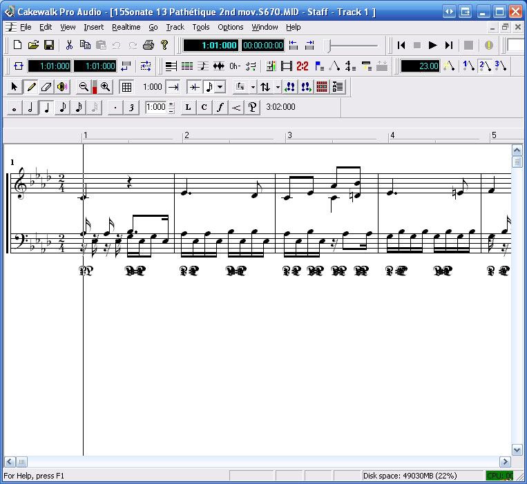
Task: Activate the Scrub speaker tool
Action: pyautogui.click(x=62, y=87)
